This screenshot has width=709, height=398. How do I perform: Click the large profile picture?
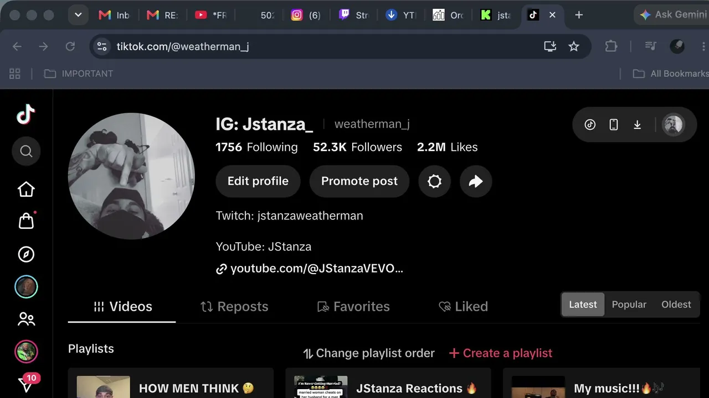pyautogui.click(x=131, y=176)
